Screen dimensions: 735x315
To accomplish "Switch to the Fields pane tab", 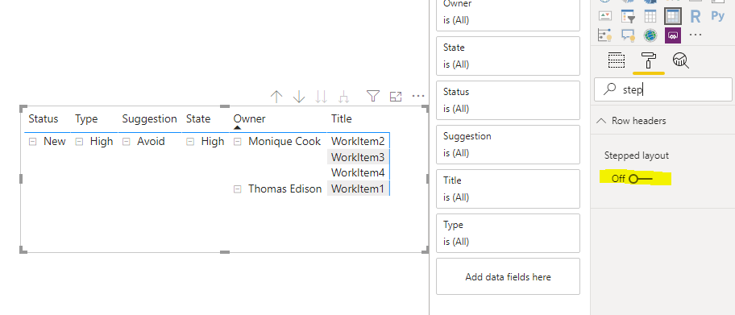I will [x=617, y=60].
